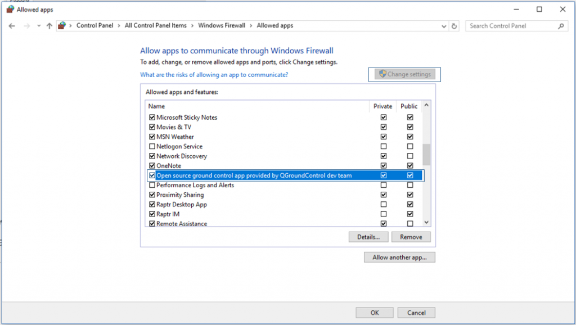Screen dimensions: 576x325
Task: Click the Control Panel icon in the address bar
Action: [62, 25]
